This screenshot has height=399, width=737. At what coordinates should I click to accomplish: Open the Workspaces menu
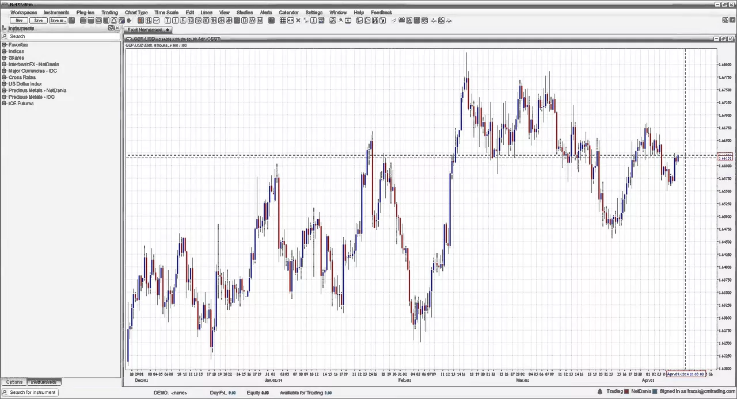pos(24,12)
